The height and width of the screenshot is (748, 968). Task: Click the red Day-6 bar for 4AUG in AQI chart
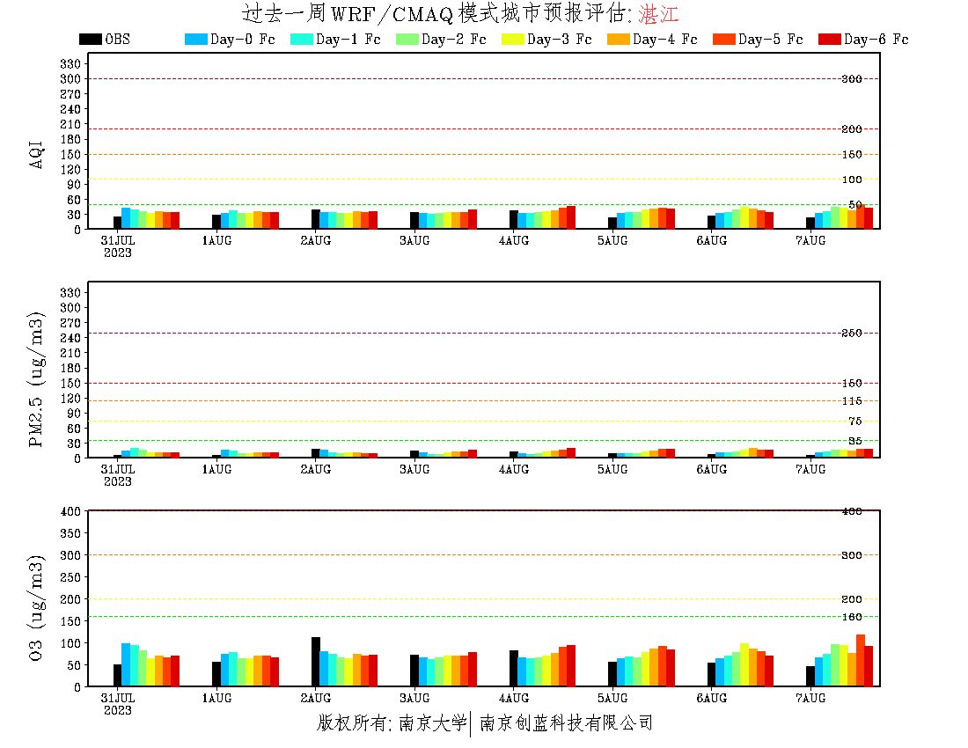tap(571, 217)
